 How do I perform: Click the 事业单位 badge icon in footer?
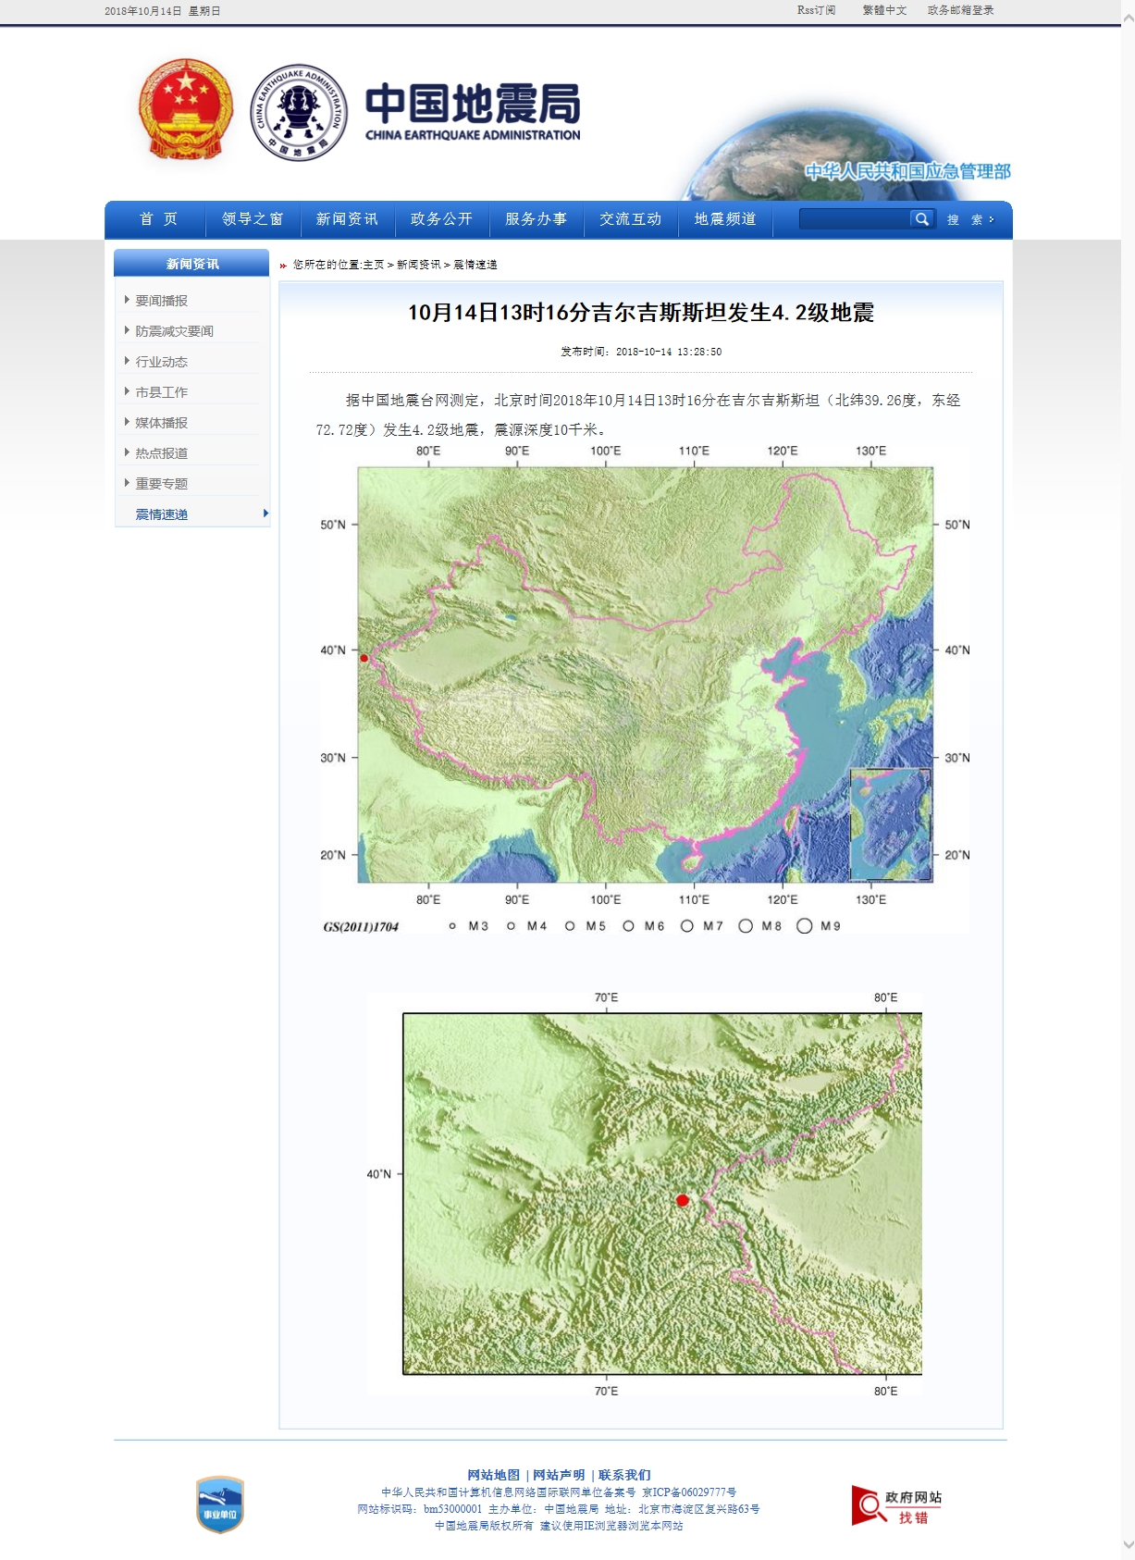click(220, 1504)
